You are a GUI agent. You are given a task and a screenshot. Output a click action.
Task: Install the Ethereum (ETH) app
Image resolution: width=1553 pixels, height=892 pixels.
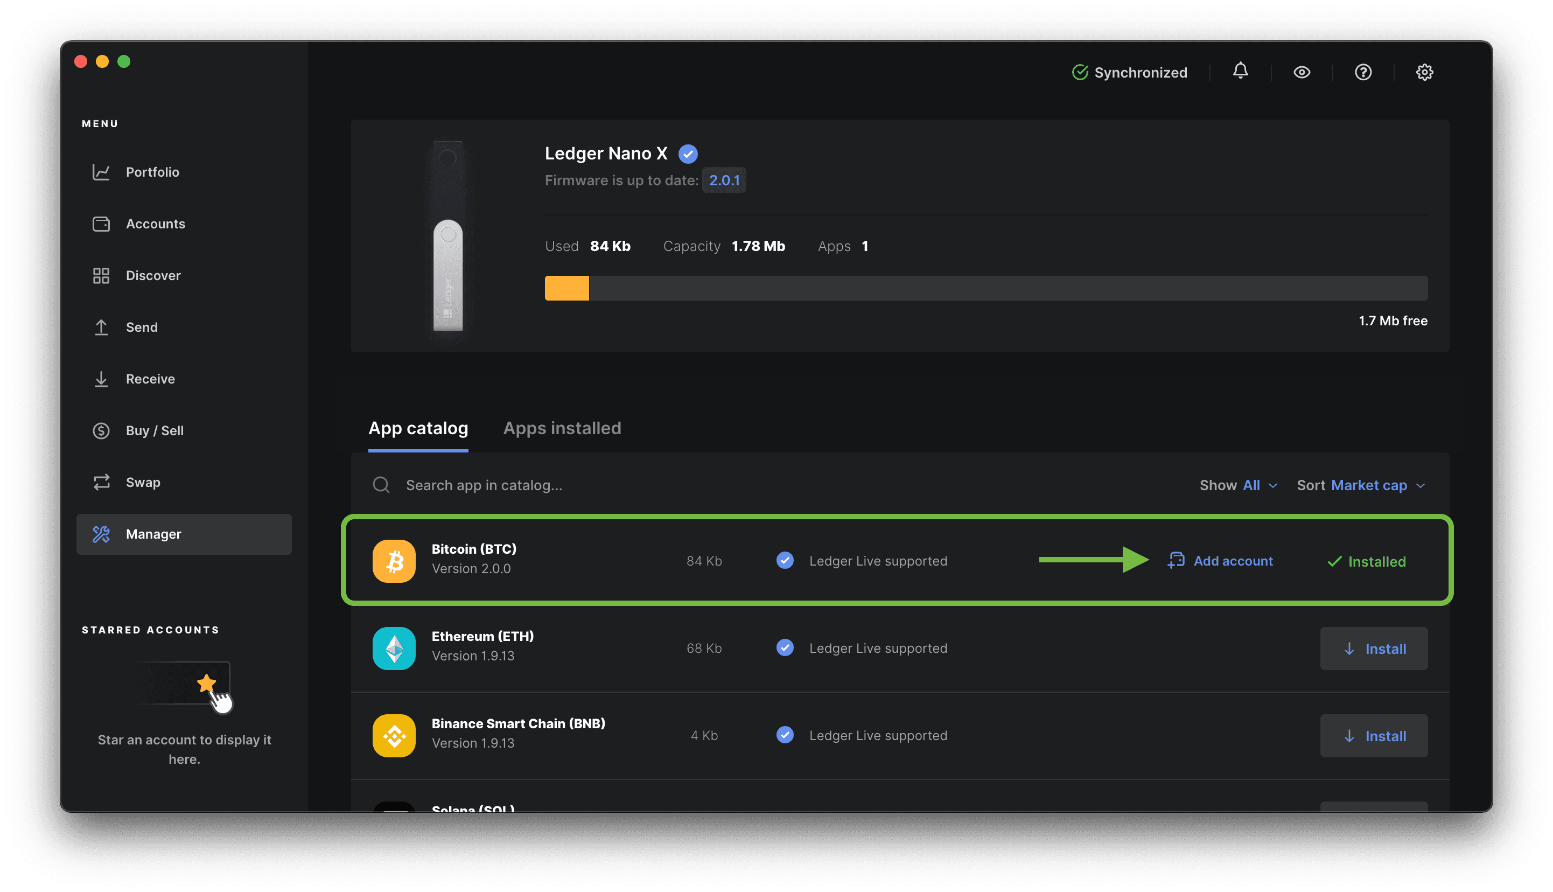click(x=1374, y=649)
